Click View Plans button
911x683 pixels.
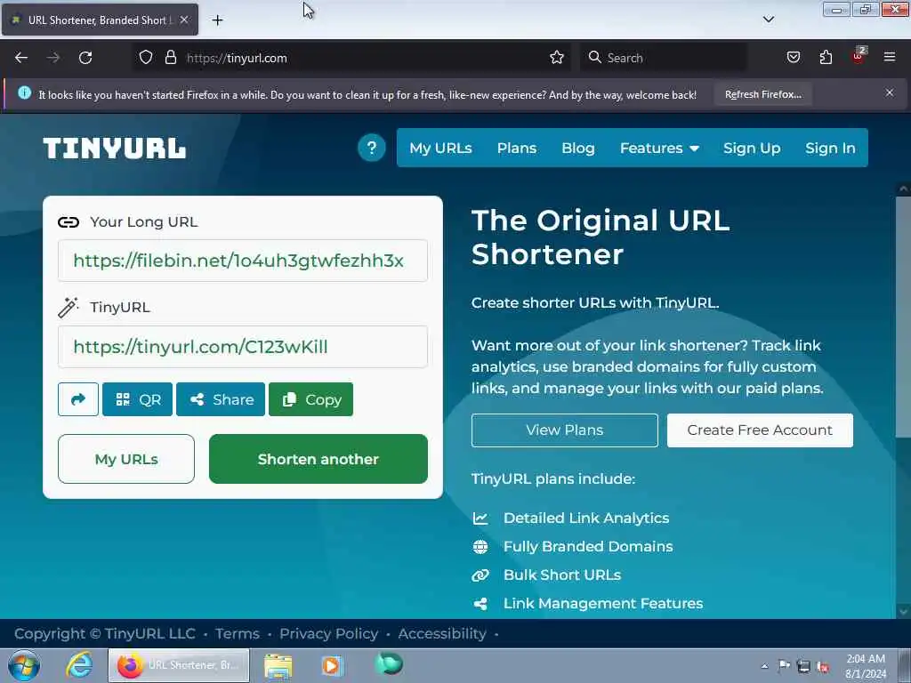coord(565,430)
